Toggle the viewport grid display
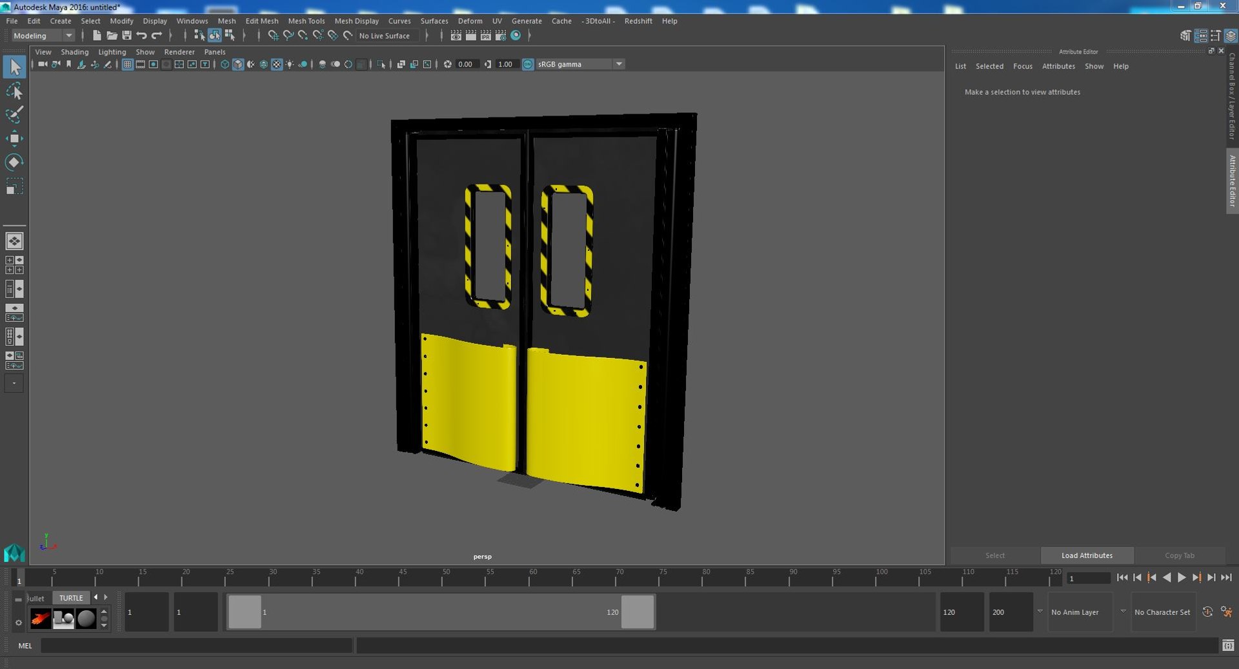This screenshot has width=1239, height=669. pyautogui.click(x=127, y=64)
